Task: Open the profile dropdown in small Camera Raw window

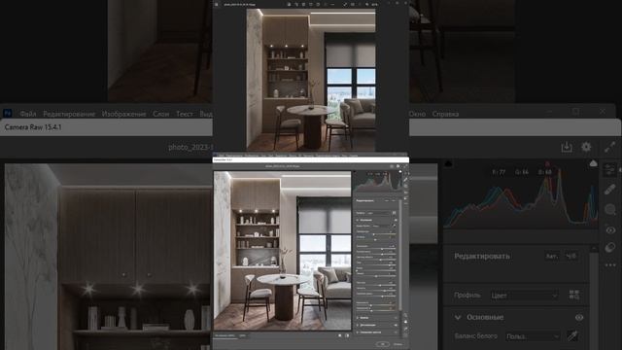Action: 378,213
